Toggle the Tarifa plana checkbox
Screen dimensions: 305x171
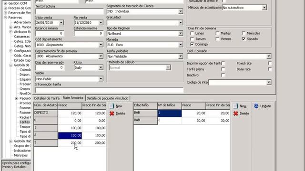(x=223, y=69)
